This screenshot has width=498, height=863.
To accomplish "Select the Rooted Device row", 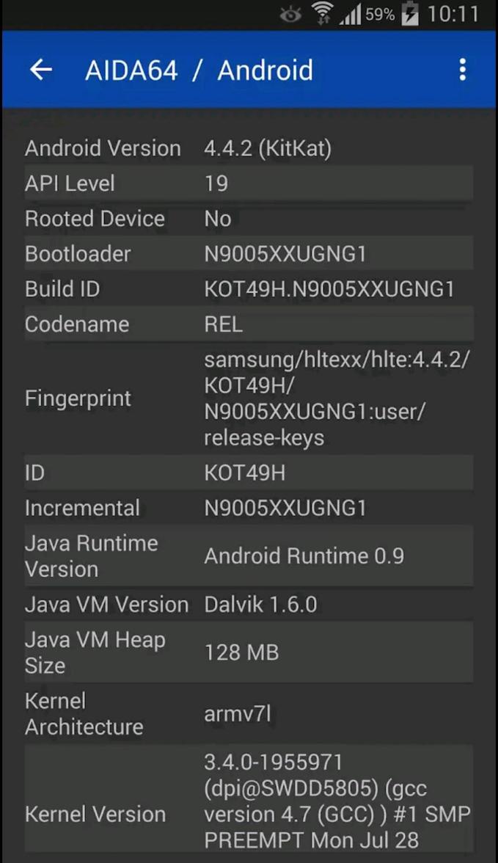I will [x=249, y=218].
